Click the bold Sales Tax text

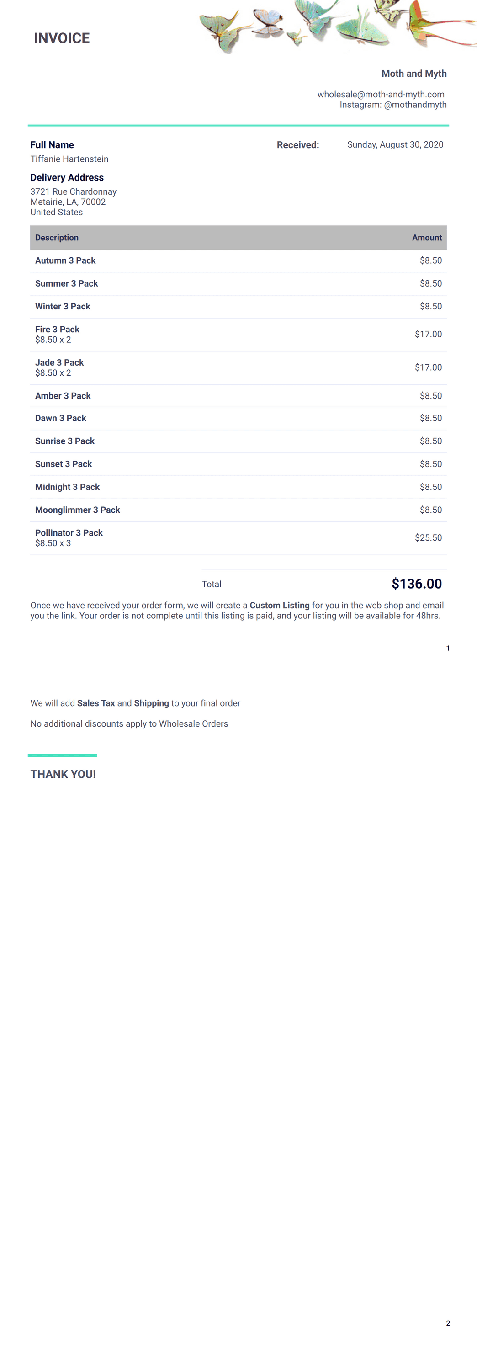(x=96, y=704)
